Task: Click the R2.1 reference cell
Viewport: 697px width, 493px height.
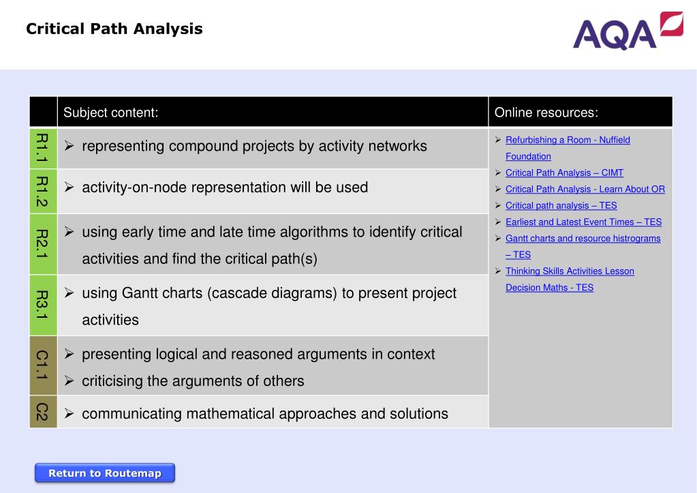Action: (x=43, y=243)
